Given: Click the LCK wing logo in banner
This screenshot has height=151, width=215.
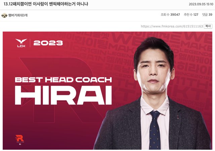Looking at the screenshot, I should coord(21,43).
